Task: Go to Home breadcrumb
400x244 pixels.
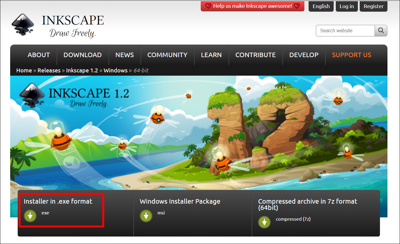Action: pyautogui.click(x=24, y=71)
